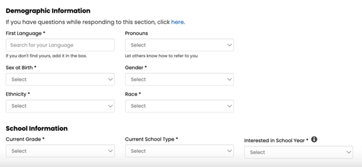Open the Gender select box
This screenshot has height=167, width=362.
pos(179,79)
